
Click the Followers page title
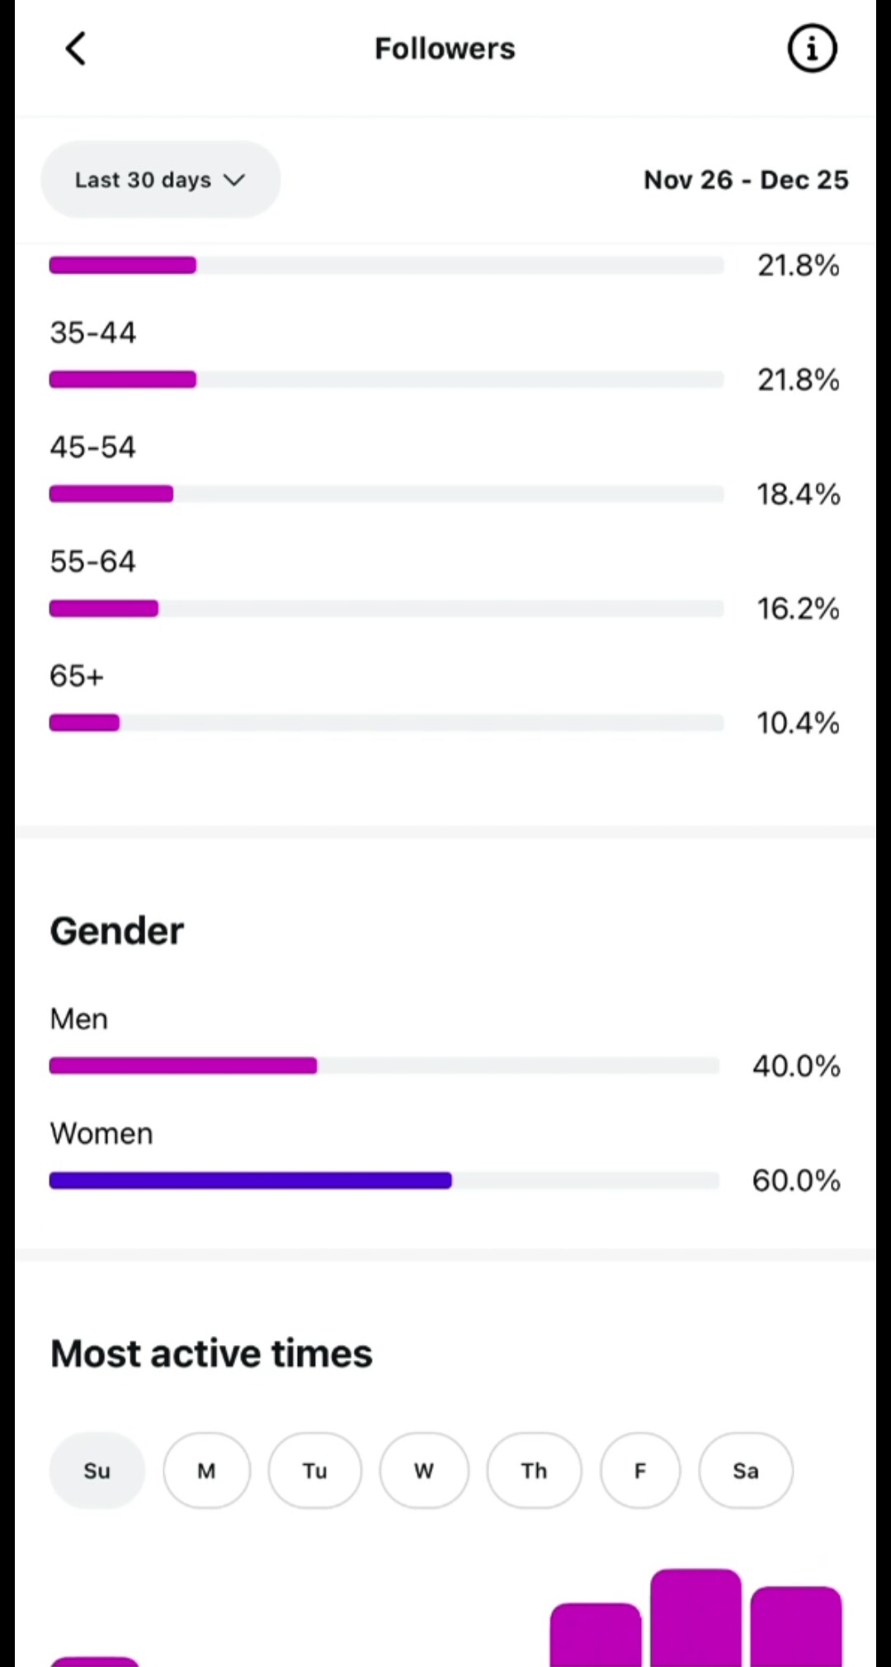point(445,49)
